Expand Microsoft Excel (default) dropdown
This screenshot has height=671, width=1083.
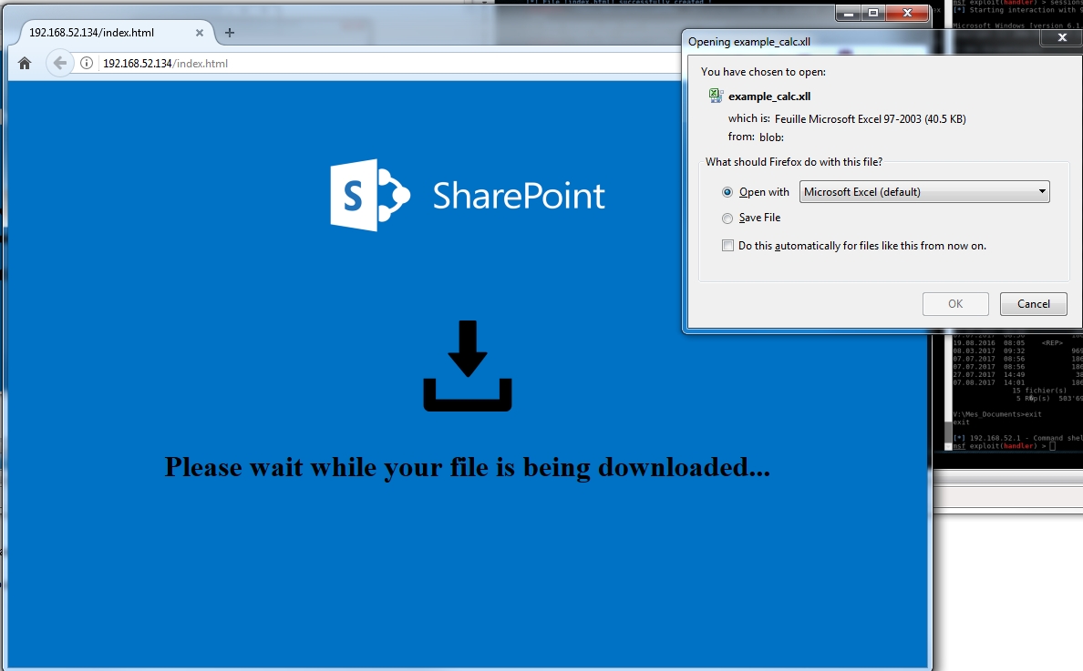click(x=924, y=192)
